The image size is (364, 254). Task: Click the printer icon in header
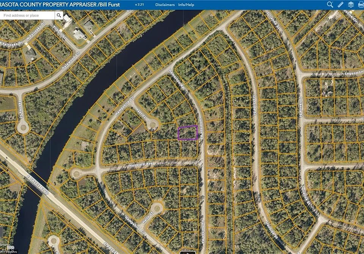coord(361,5)
